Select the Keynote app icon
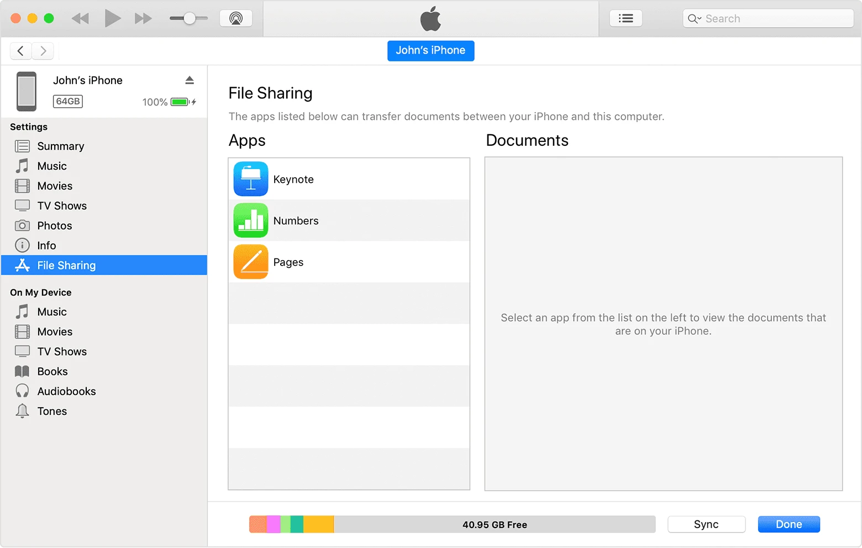 (251, 179)
